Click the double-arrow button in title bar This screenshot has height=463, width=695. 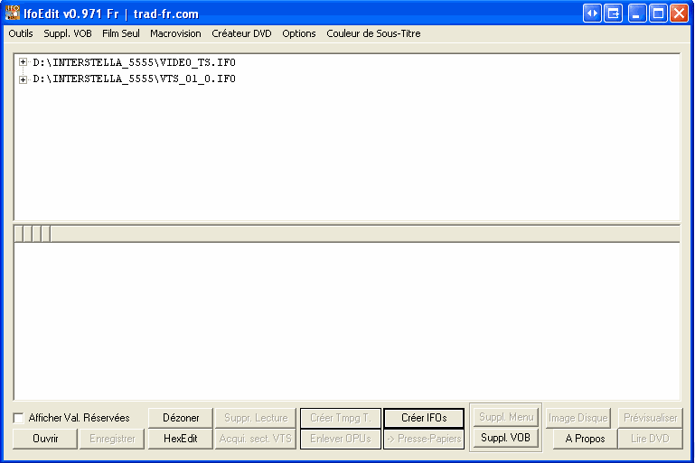coord(592,14)
